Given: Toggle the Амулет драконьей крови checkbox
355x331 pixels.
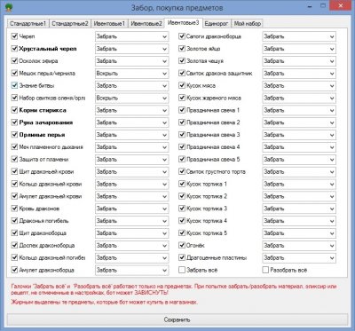Looking at the screenshot, I should [14, 196].
